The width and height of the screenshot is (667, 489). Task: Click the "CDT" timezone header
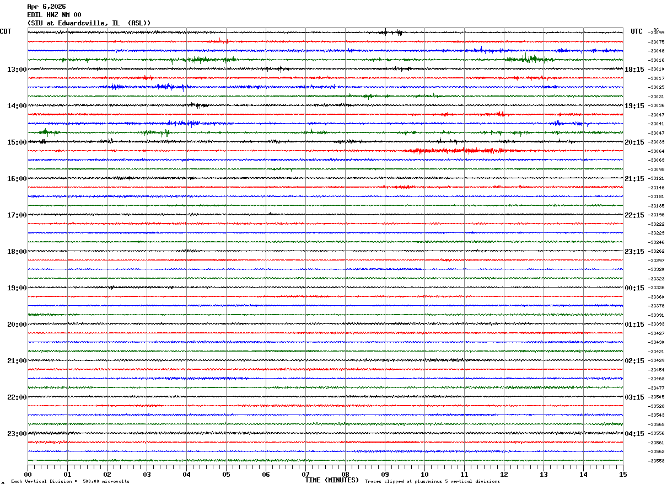pyautogui.click(x=6, y=31)
